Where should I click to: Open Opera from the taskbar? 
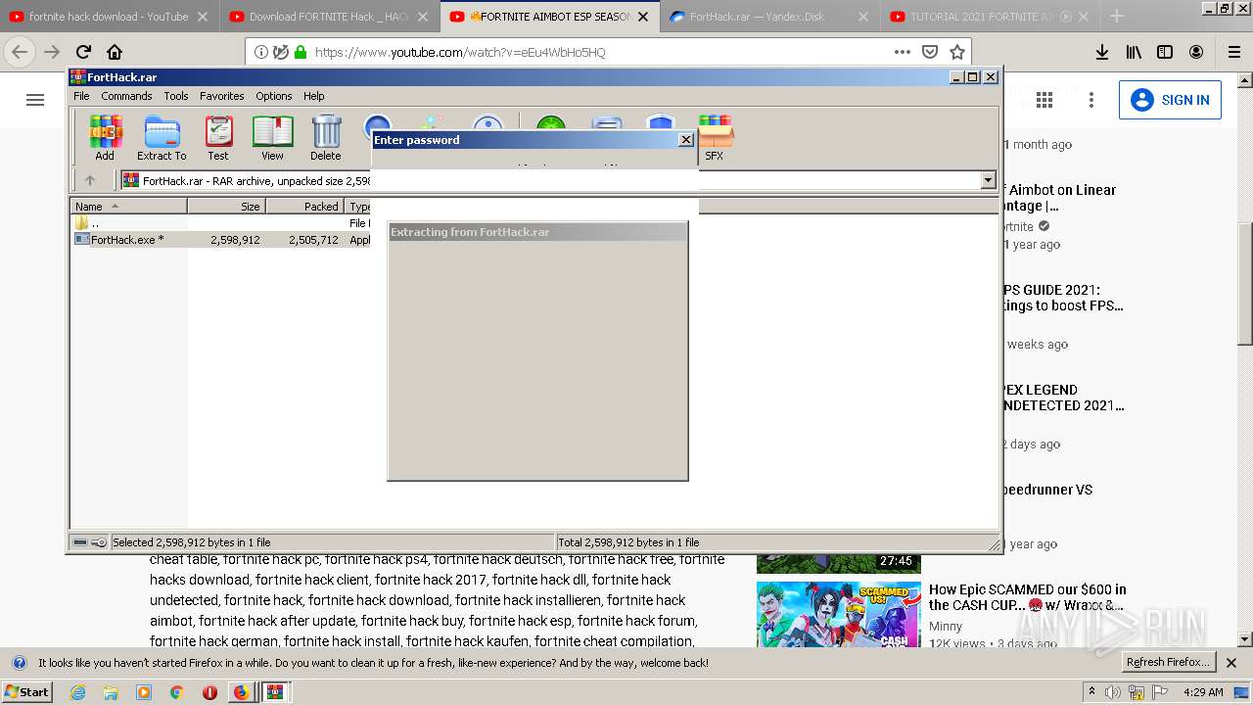coord(209,692)
